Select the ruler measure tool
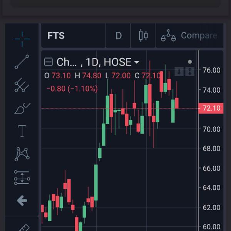The image size is (231, 231). (23, 227)
